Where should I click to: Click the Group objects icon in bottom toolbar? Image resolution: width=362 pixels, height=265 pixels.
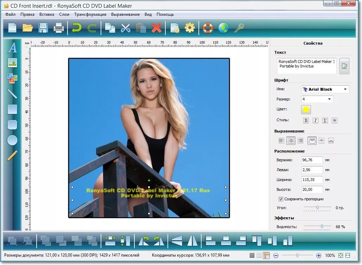[x=12, y=240]
